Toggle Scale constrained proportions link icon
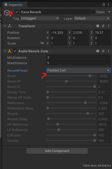 pyautogui.click(x=42, y=43)
